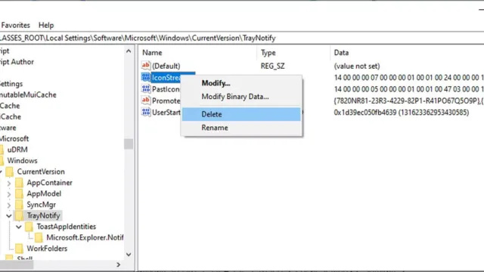This screenshot has width=484, height=272.
Task: Open the Help menu
Action: tap(46, 25)
